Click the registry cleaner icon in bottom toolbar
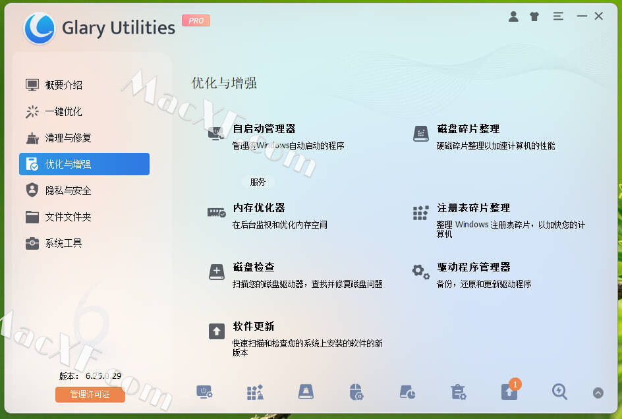This screenshot has height=419, width=622. [x=255, y=392]
